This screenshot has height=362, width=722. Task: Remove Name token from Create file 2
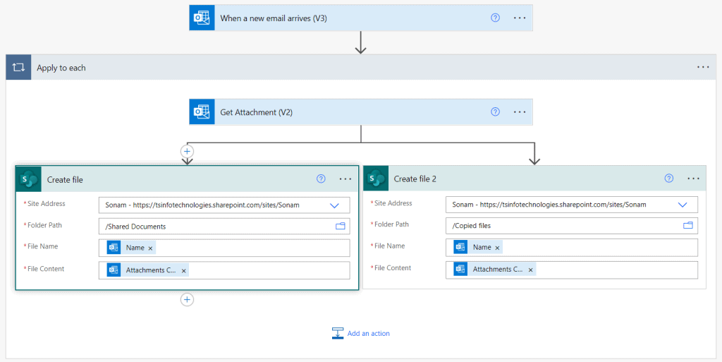pyautogui.click(x=497, y=247)
